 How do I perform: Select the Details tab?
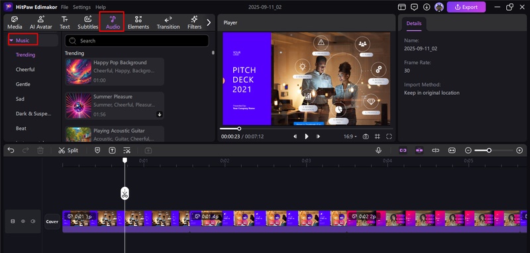[x=413, y=24]
